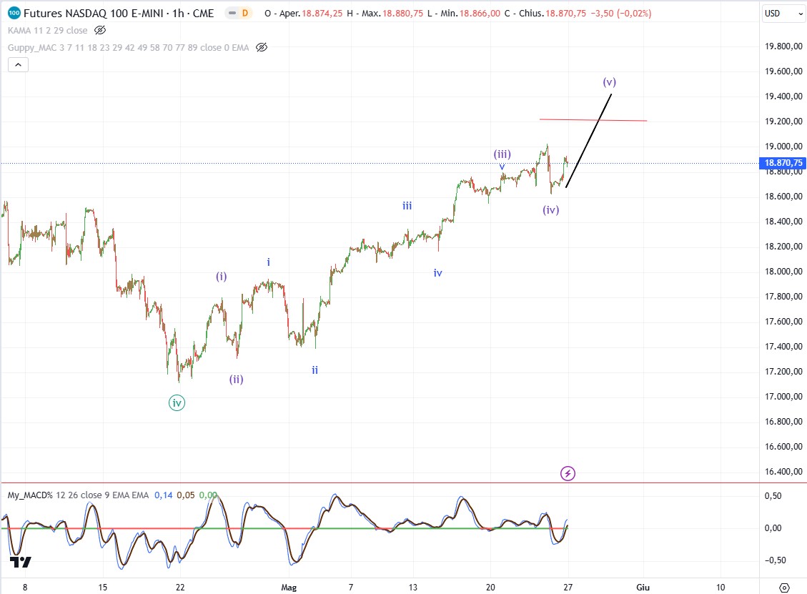Click the NASDAQ 100 symbol logo

[x=14, y=14]
